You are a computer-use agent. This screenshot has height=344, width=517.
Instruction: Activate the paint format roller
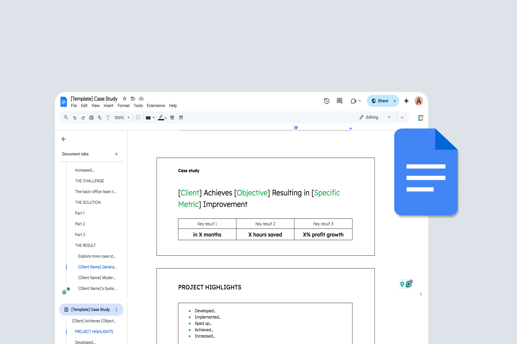pyautogui.click(x=108, y=117)
